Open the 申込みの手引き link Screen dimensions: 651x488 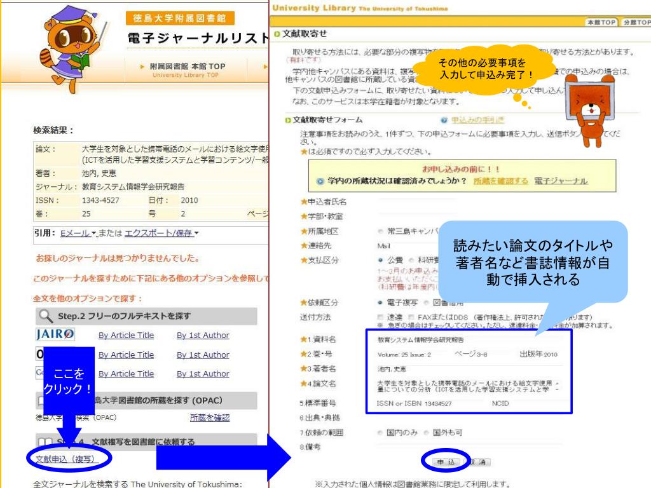click(477, 120)
